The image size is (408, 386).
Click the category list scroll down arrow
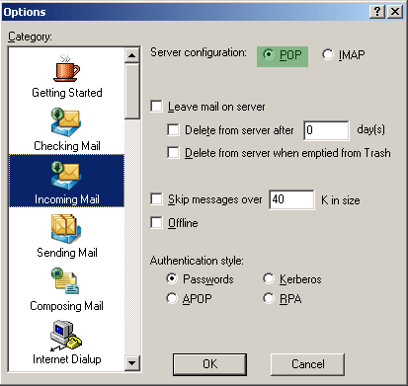click(132, 363)
